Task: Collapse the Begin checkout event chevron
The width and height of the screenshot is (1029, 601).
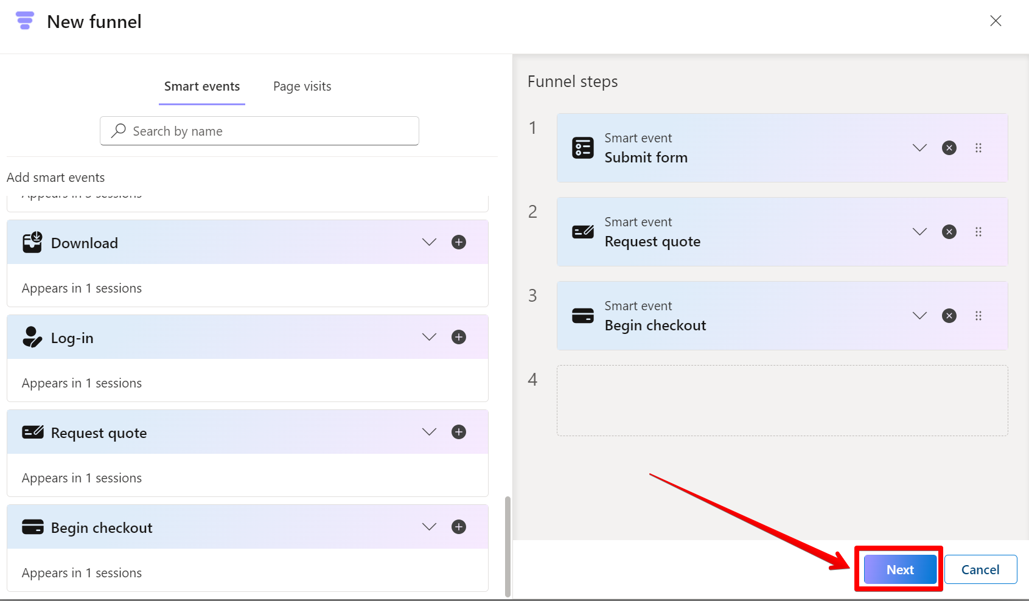Action: click(429, 526)
